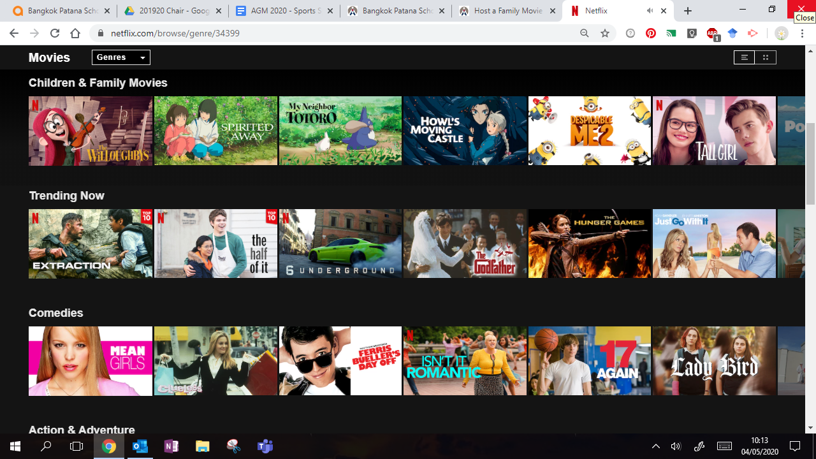This screenshot has height=459, width=816.
Task: Open Tall Girl thumbnail
Action: click(x=715, y=131)
